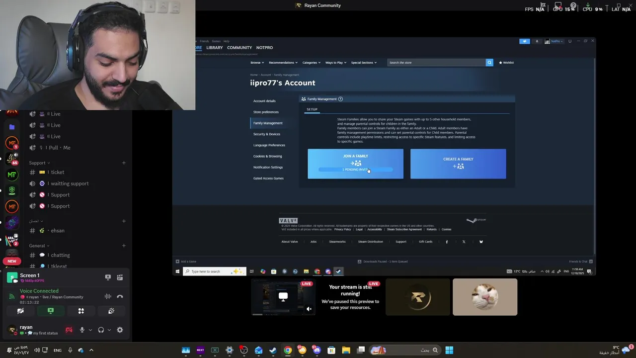Expand the Categories menu
The height and width of the screenshot is (358, 636).
point(311,63)
